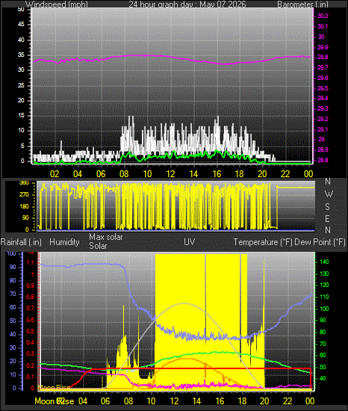
Task: Click the Max solar legend label
Action: [x=106, y=237]
